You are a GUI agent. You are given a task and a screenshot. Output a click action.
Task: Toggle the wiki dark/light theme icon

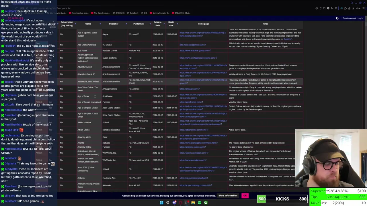337,18
